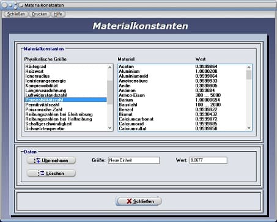
Task: Select Längenausdehnung in the list
Action: click(65, 91)
